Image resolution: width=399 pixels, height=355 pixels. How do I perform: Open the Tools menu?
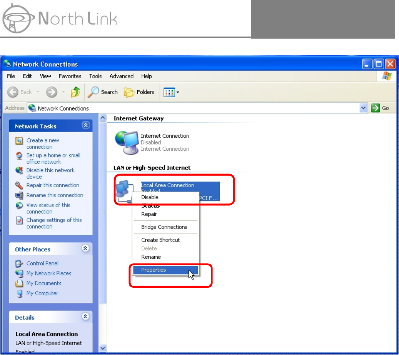coord(95,76)
